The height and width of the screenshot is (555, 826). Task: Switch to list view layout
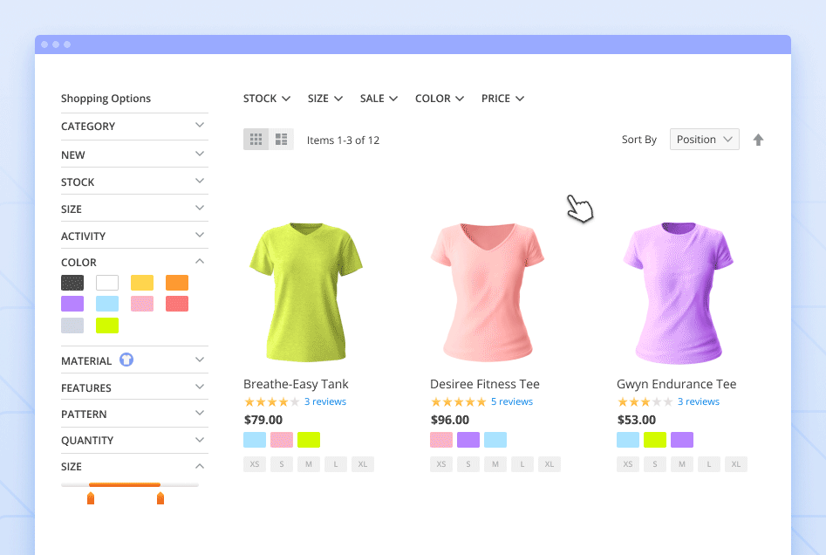pyautogui.click(x=279, y=139)
